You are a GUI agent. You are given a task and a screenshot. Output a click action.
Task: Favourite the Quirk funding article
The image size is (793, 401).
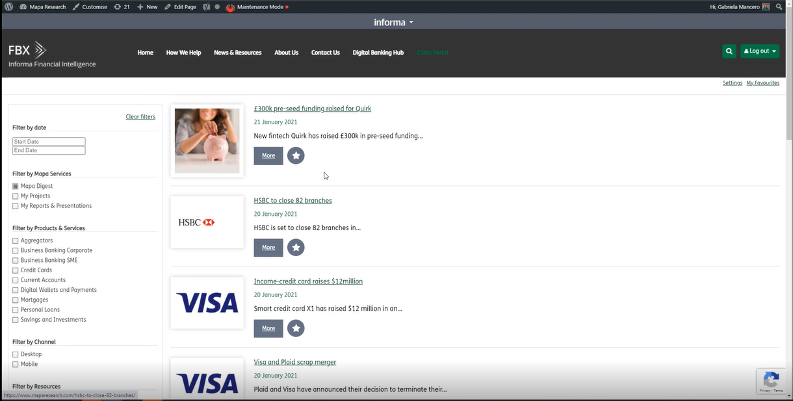coord(296,155)
